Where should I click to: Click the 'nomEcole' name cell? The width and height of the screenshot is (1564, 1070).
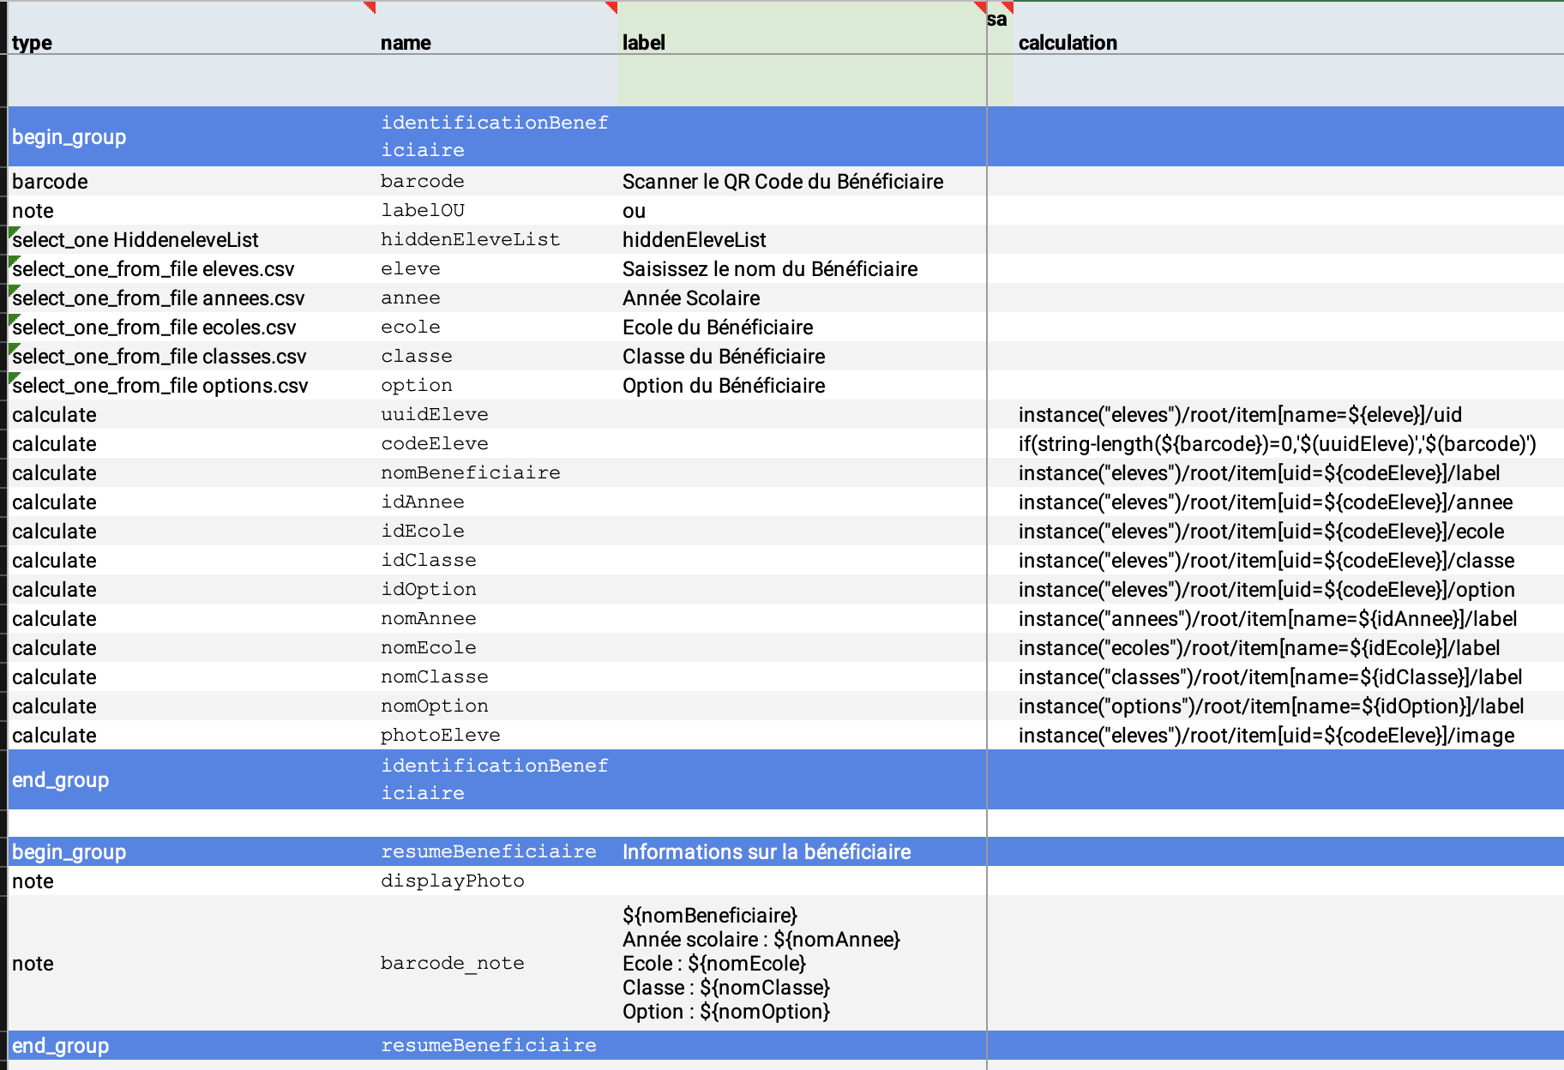[x=496, y=647]
